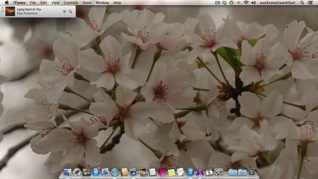Open the Help menu
The image size is (318, 179).
point(117,2)
